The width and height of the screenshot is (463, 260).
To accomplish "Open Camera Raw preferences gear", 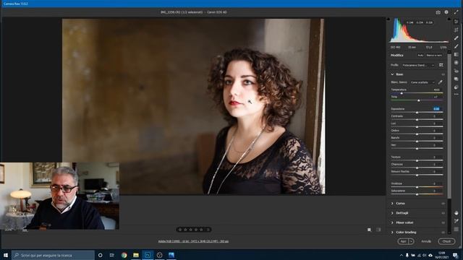I will [446, 12].
